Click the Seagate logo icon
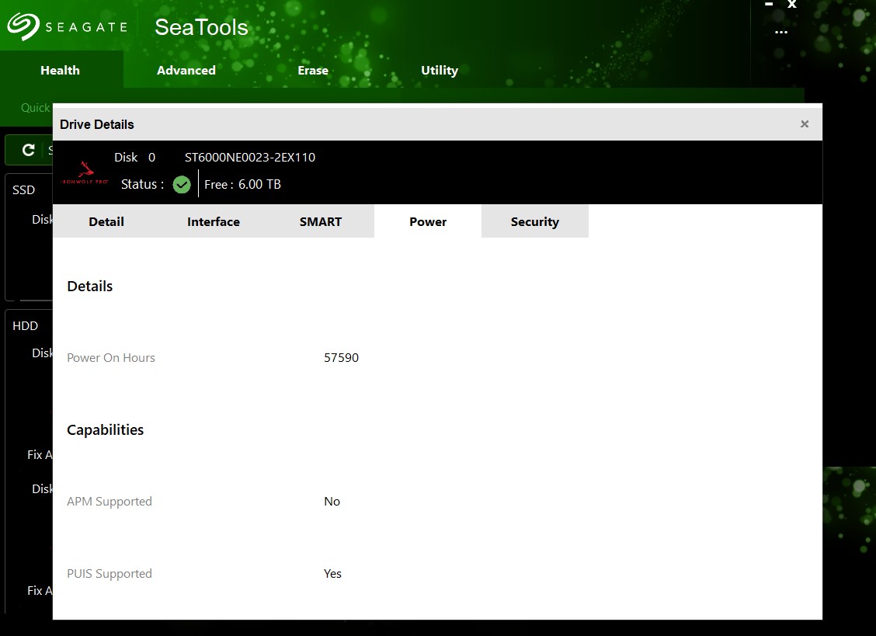This screenshot has width=876, height=636. [23, 27]
